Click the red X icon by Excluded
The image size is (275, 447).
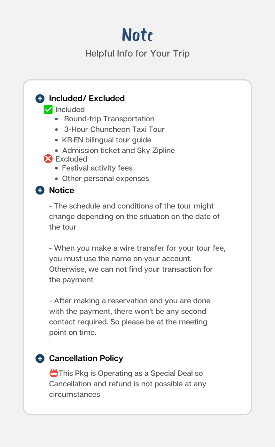[x=48, y=159]
